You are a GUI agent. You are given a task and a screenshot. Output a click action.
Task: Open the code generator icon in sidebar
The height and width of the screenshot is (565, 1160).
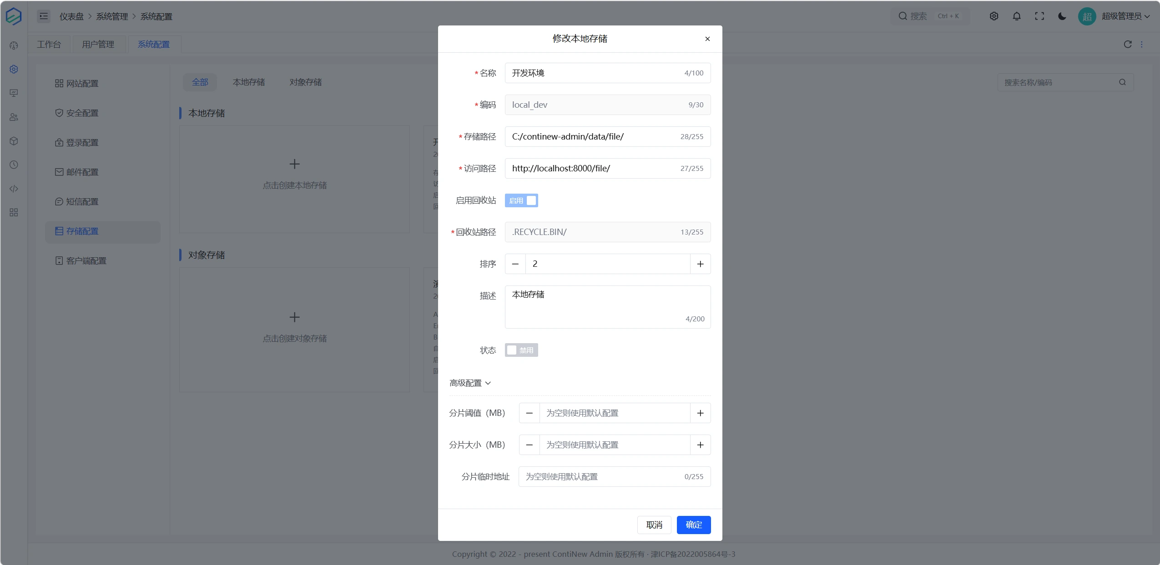14,189
